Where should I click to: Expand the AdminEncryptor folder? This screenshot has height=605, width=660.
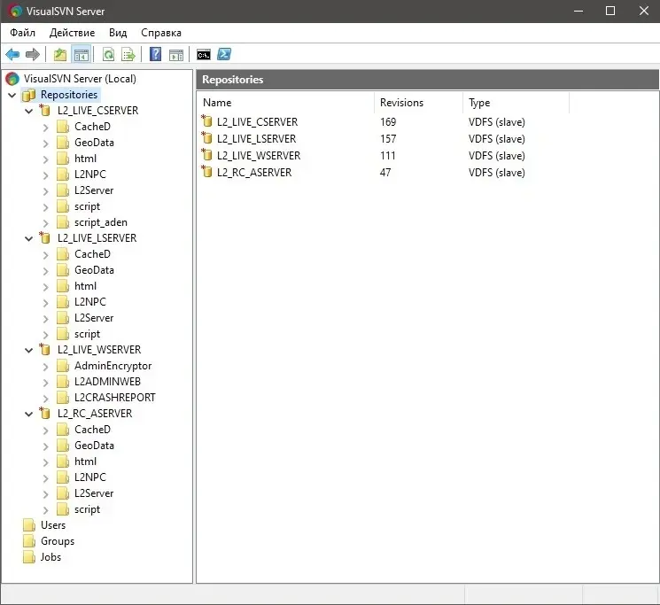point(46,367)
